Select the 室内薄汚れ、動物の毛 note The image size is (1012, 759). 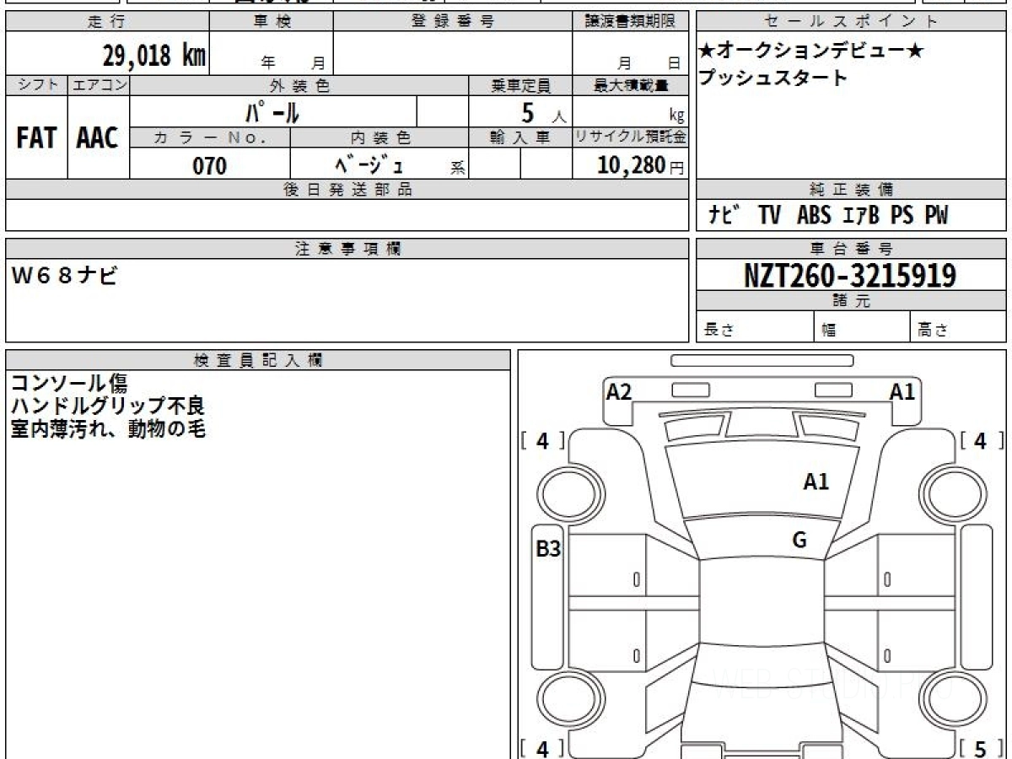pyautogui.click(x=108, y=429)
